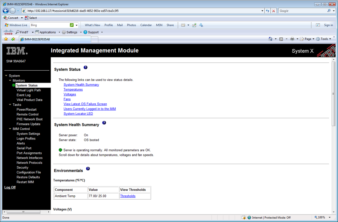Open Event Log in sidebar

(24, 95)
